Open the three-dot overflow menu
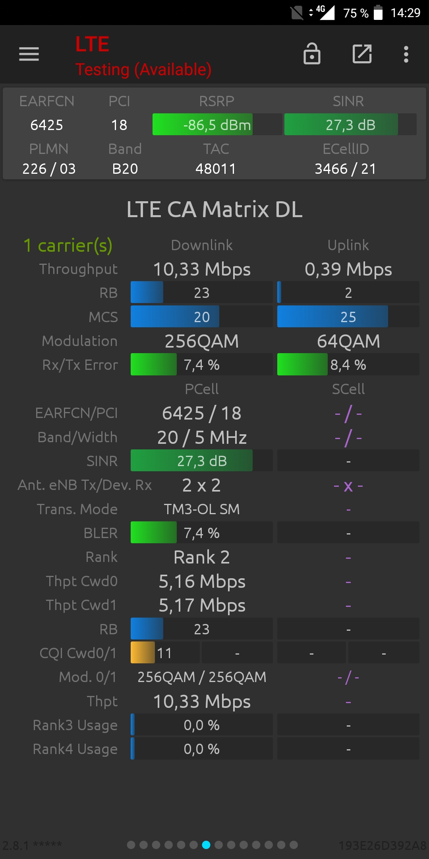Viewport: 429px width, 859px height. (x=406, y=54)
